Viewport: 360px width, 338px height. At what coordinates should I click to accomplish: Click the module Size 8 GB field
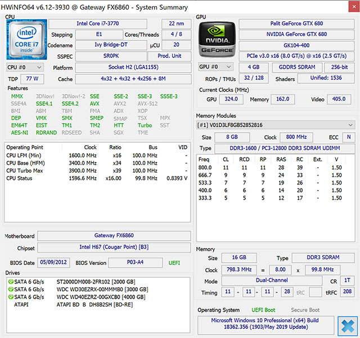(232, 137)
